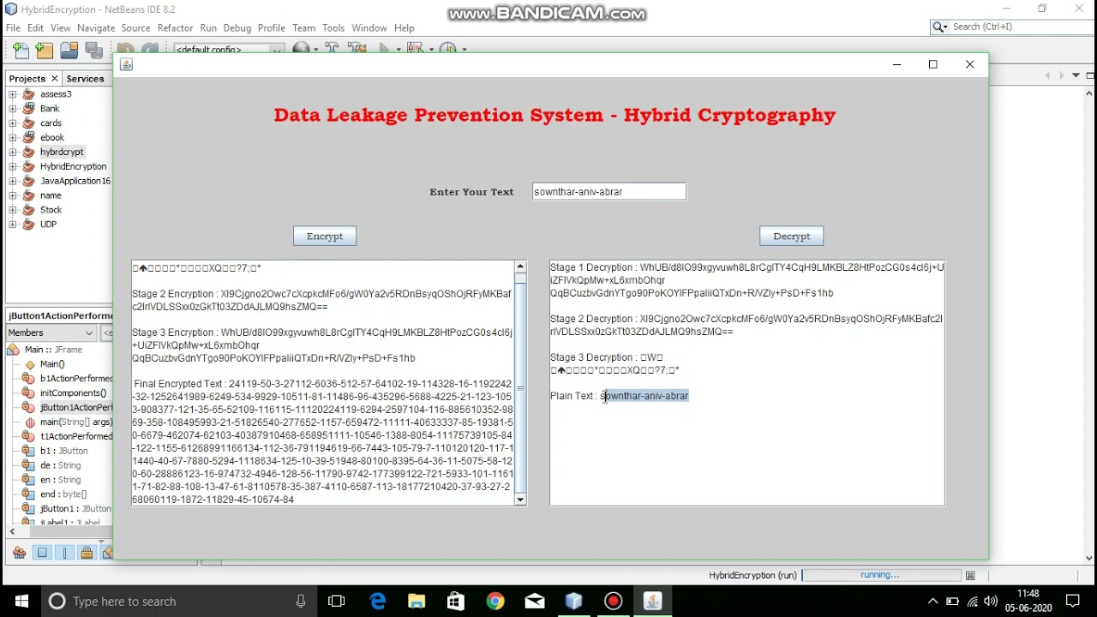This screenshot has width=1097, height=617.
Task: Select the t1ActionPerformed method in Navigator
Action: pos(76,436)
